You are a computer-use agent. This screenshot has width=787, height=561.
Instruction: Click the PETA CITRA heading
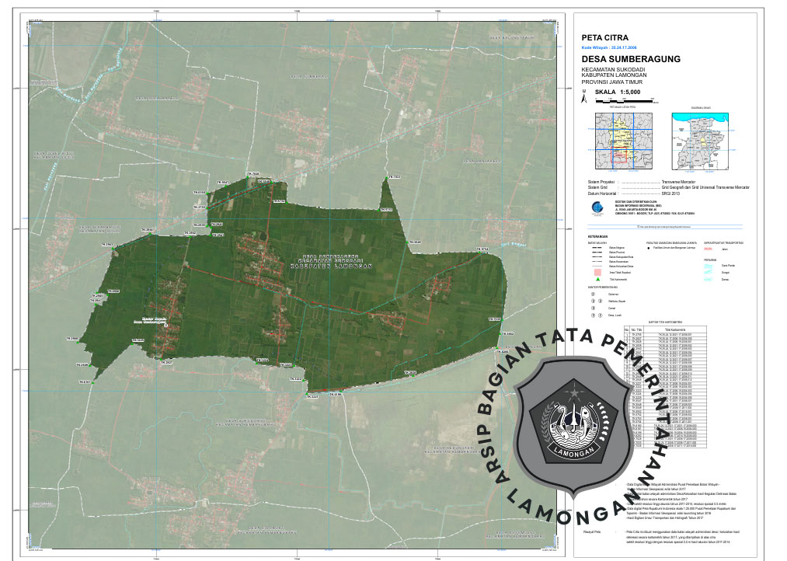(604, 37)
